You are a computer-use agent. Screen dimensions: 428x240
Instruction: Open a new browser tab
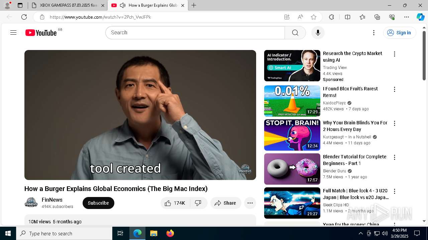pyautogui.click(x=194, y=5)
